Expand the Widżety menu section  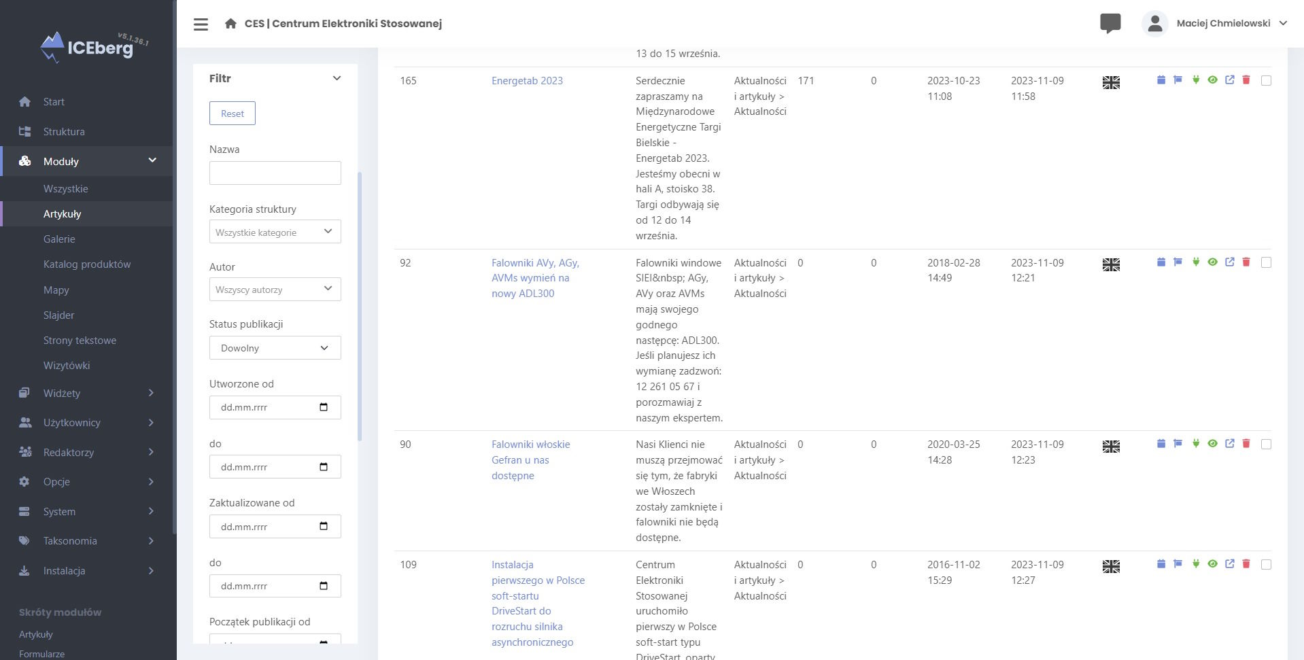(151, 393)
